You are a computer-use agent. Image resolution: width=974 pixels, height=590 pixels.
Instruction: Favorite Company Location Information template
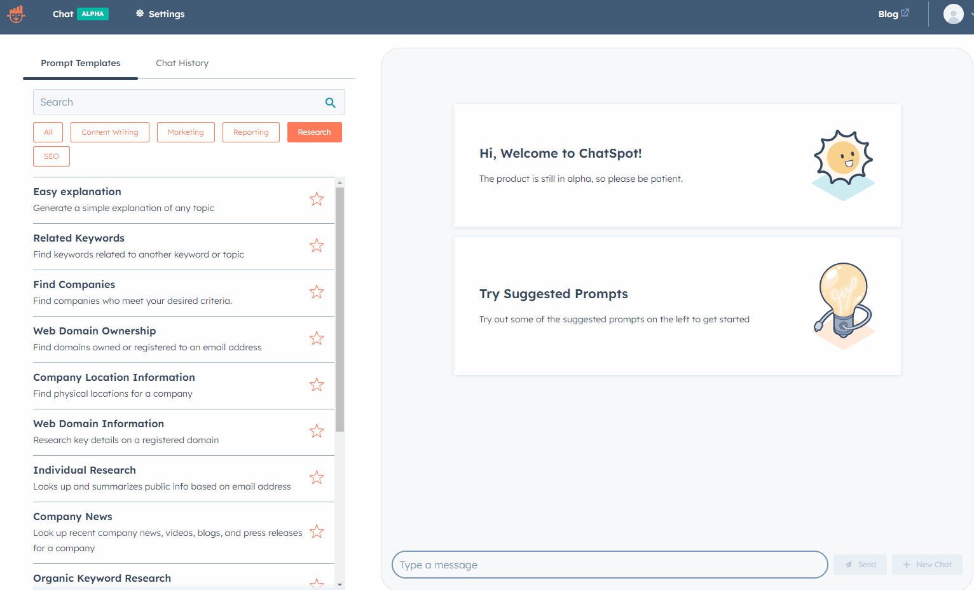[x=317, y=385]
